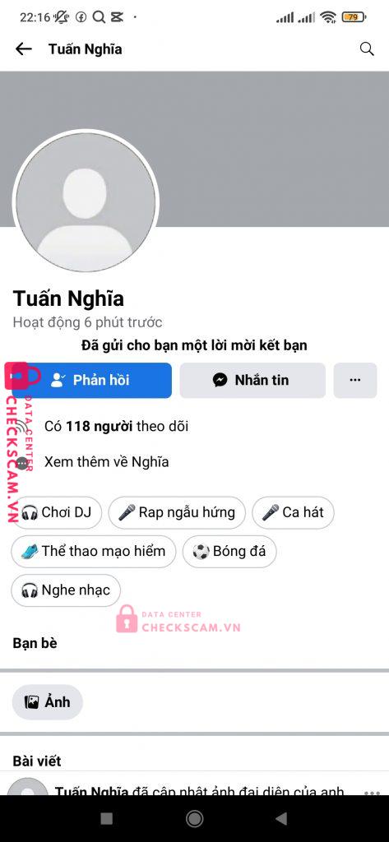This screenshot has width=389, height=842.
Task: Respond to friend request via Phản hồi
Action: click(x=89, y=380)
